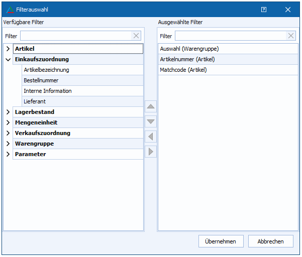
Task: Expand the Lagerbestand group
Action: pyautogui.click(x=8, y=112)
